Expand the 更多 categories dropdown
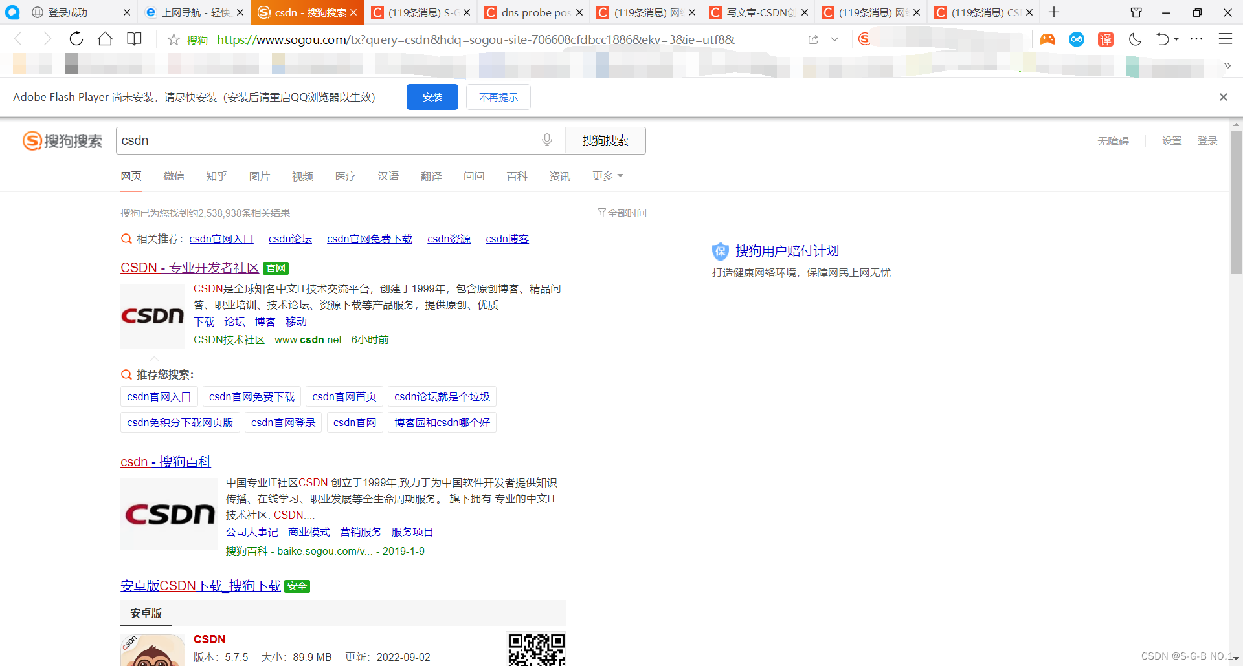Image resolution: width=1243 pixels, height=666 pixels. pyautogui.click(x=607, y=176)
